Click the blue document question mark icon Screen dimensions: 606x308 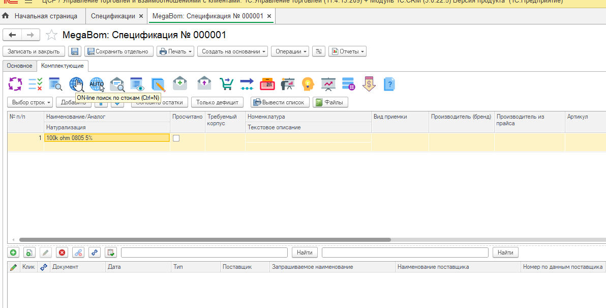(x=389, y=83)
